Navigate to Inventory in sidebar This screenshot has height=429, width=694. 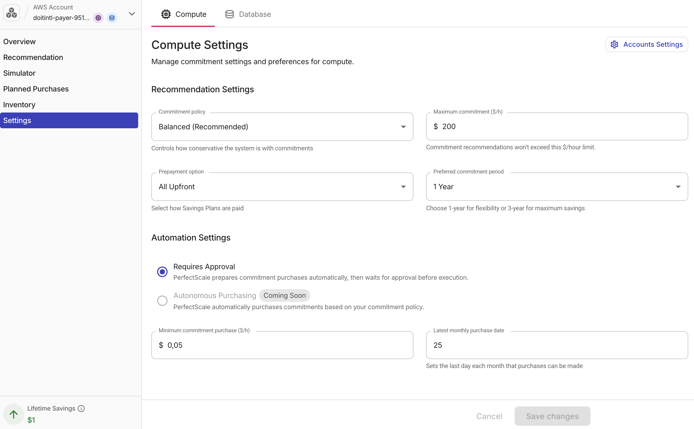pos(69,105)
